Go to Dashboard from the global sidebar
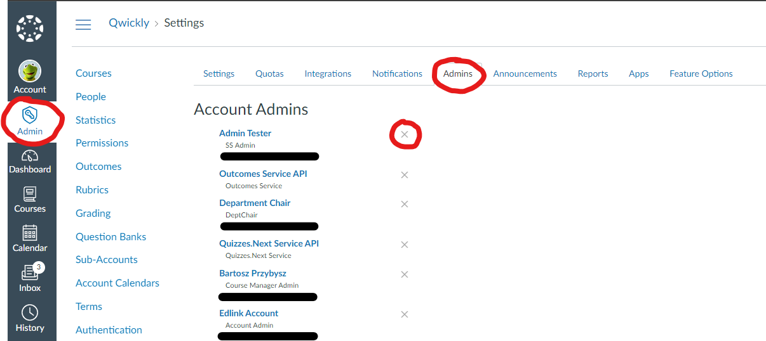766x341 pixels. [30, 161]
